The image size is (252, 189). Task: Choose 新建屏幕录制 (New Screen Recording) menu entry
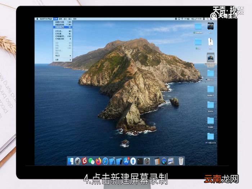(x=63, y=27)
